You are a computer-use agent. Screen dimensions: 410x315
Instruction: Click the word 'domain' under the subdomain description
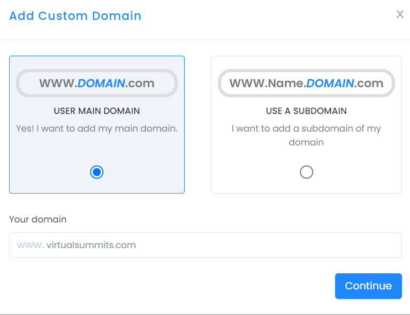[306, 143]
